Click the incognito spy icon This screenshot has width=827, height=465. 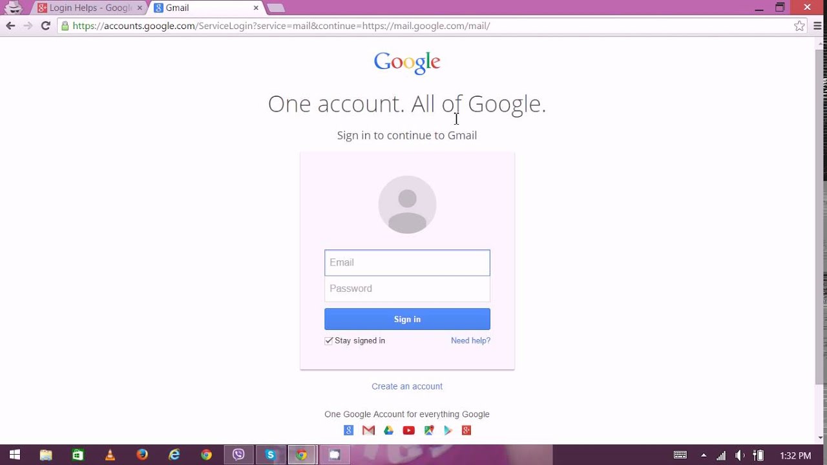13,8
